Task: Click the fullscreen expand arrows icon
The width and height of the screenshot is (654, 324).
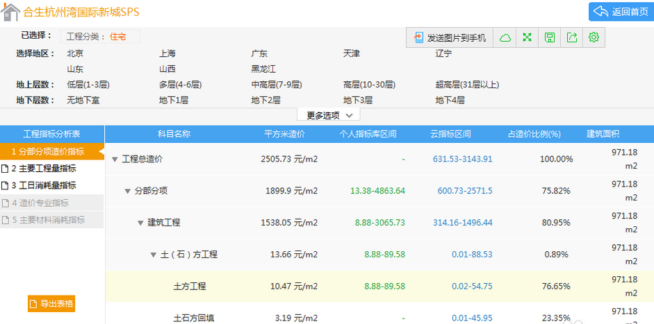Action: pos(528,37)
